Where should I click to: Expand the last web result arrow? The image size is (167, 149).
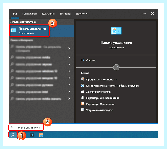pos(69,99)
